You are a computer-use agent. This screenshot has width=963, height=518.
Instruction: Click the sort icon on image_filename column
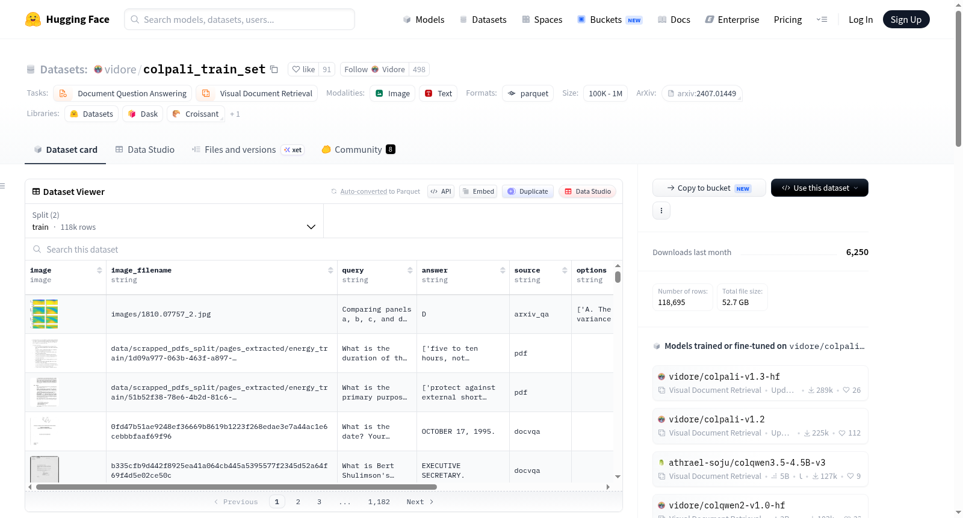[330, 270]
